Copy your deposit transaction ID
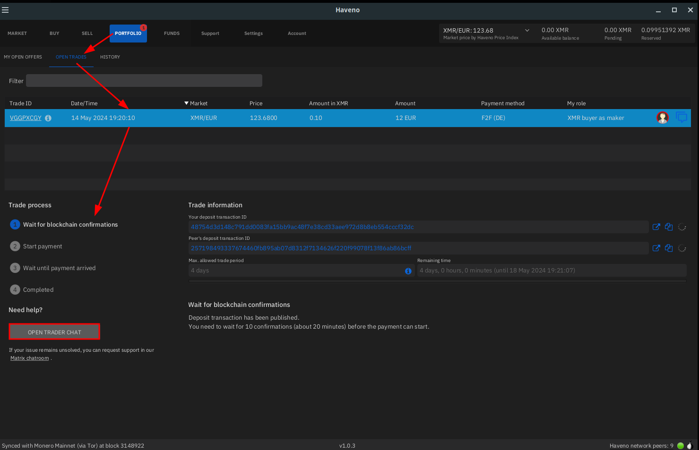The height and width of the screenshot is (450, 699). tap(669, 227)
